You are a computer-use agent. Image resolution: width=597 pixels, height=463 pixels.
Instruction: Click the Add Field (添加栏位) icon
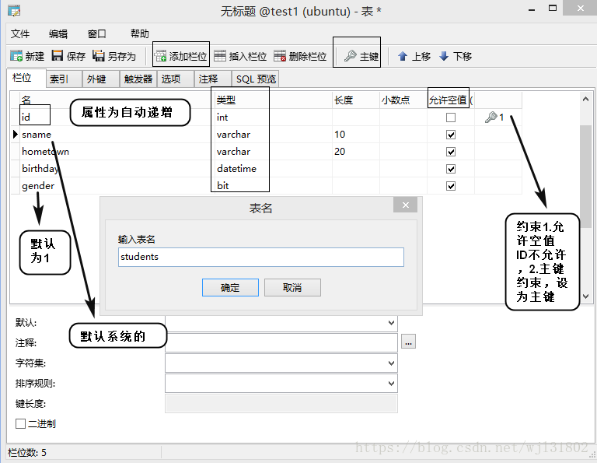click(161, 56)
